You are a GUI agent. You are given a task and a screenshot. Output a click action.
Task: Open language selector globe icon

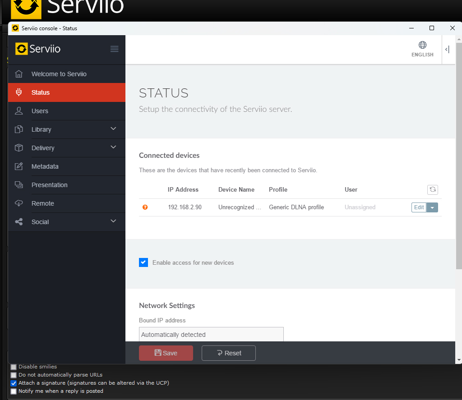422,45
